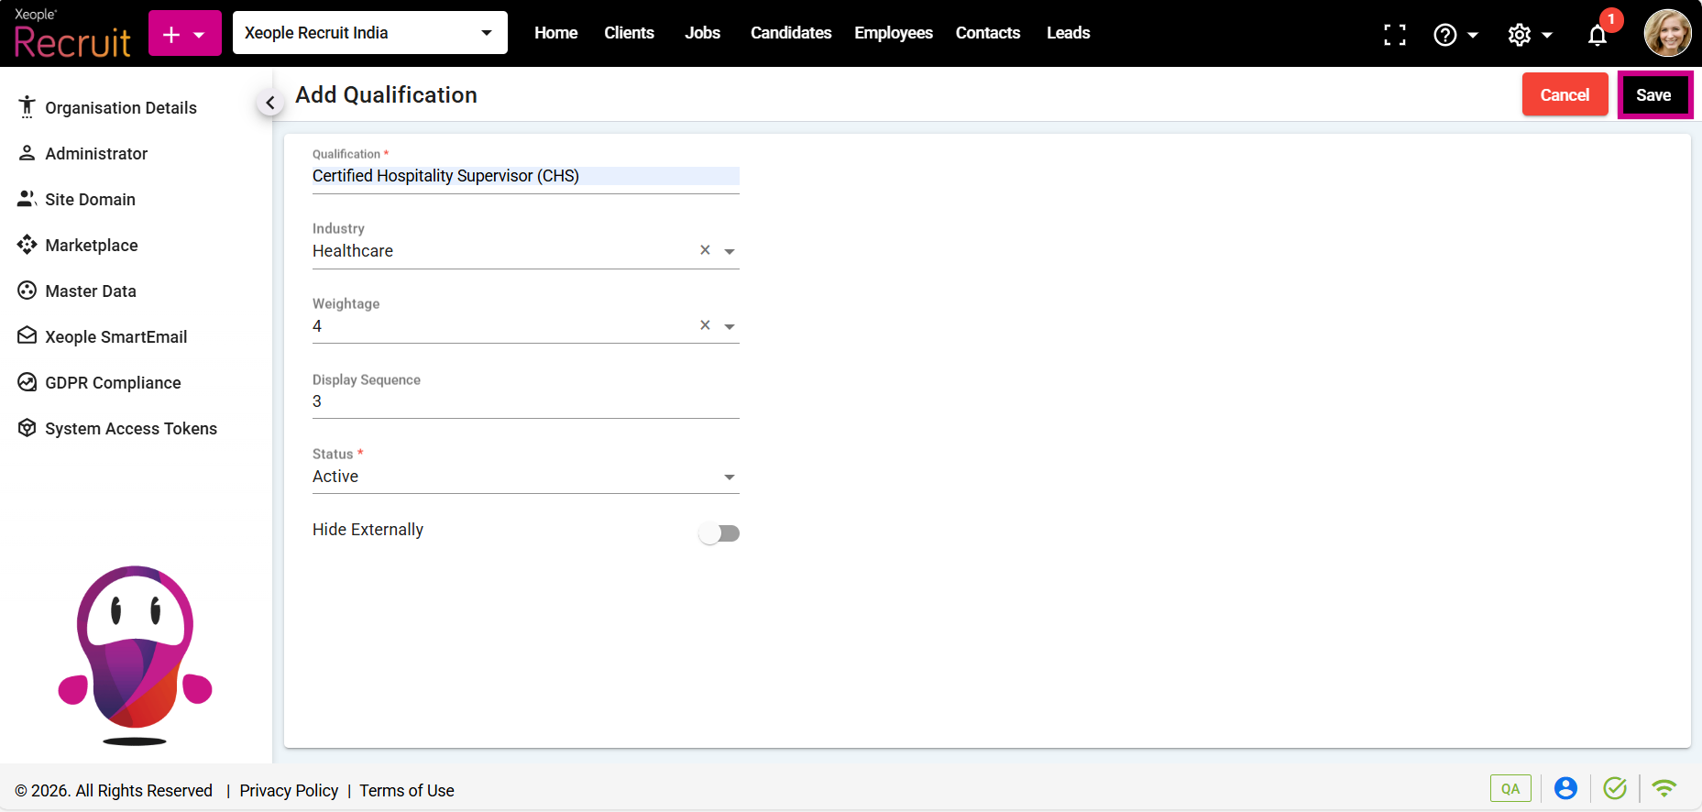
Task: Save the new qualification
Action: [x=1653, y=95]
